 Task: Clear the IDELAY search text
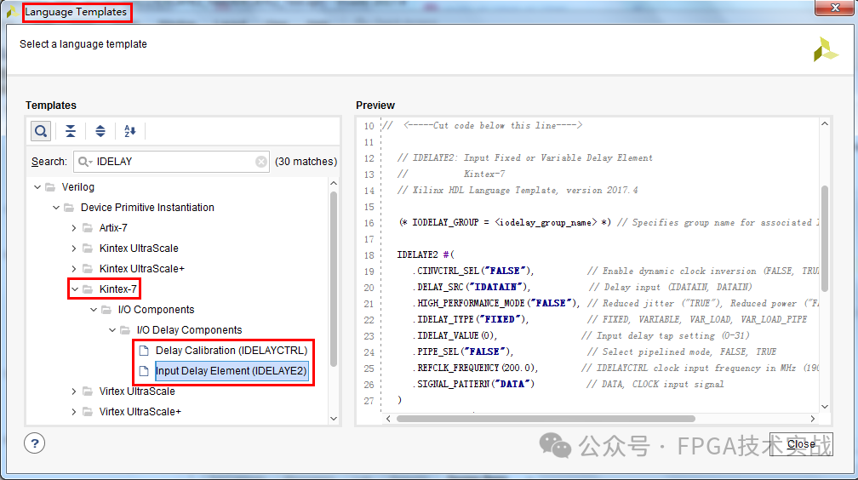point(261,162)
